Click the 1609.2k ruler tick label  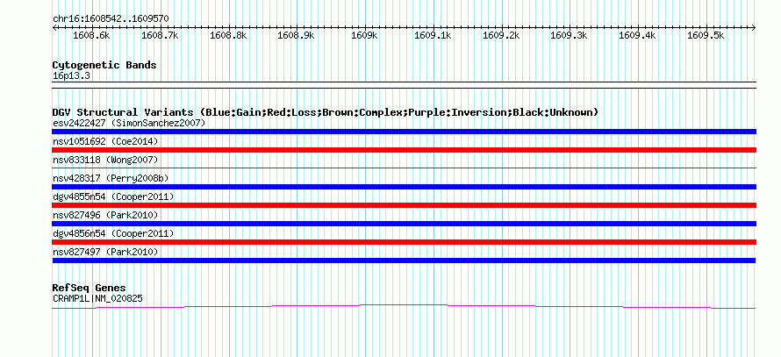502,35
